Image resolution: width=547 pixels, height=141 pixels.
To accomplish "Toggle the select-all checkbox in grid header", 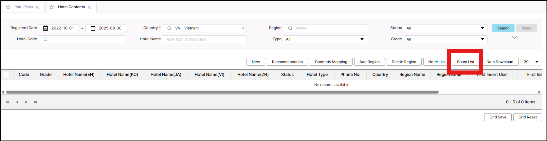I will (7, 75).
